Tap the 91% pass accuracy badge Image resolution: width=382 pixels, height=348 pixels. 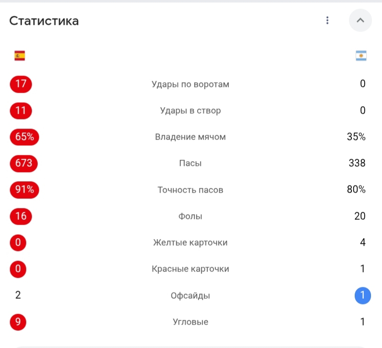pyautogui.click(x=24, y=190)
